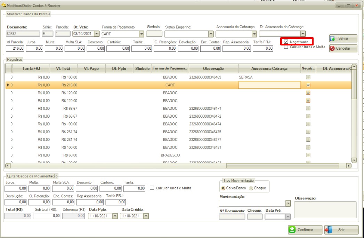Viewport: 364px width, 238px height.
Task: Click the Cancelar button
Action: [x=343, y=48]
